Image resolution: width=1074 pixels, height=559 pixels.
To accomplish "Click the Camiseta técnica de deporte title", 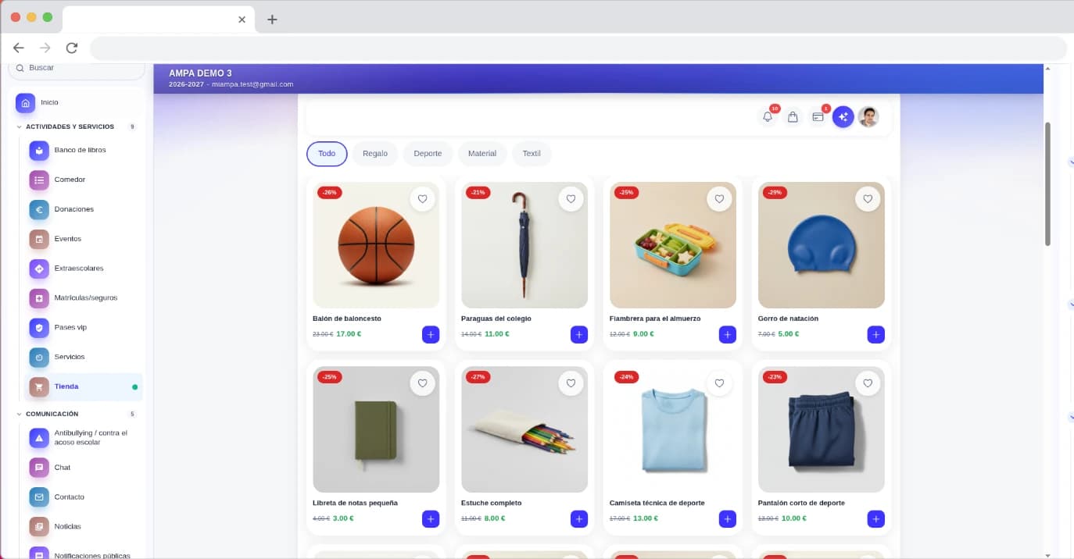I will (657, 503).
